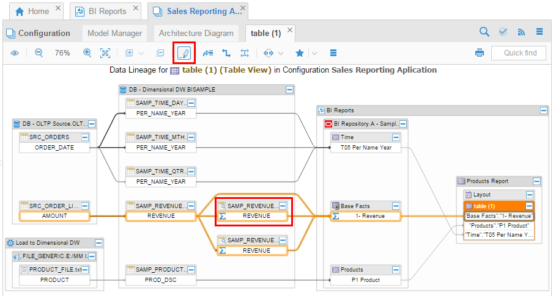Click the Load to Dimensional DW gear icon
This screenshot has width=553, height=296.
click(10, 243)
